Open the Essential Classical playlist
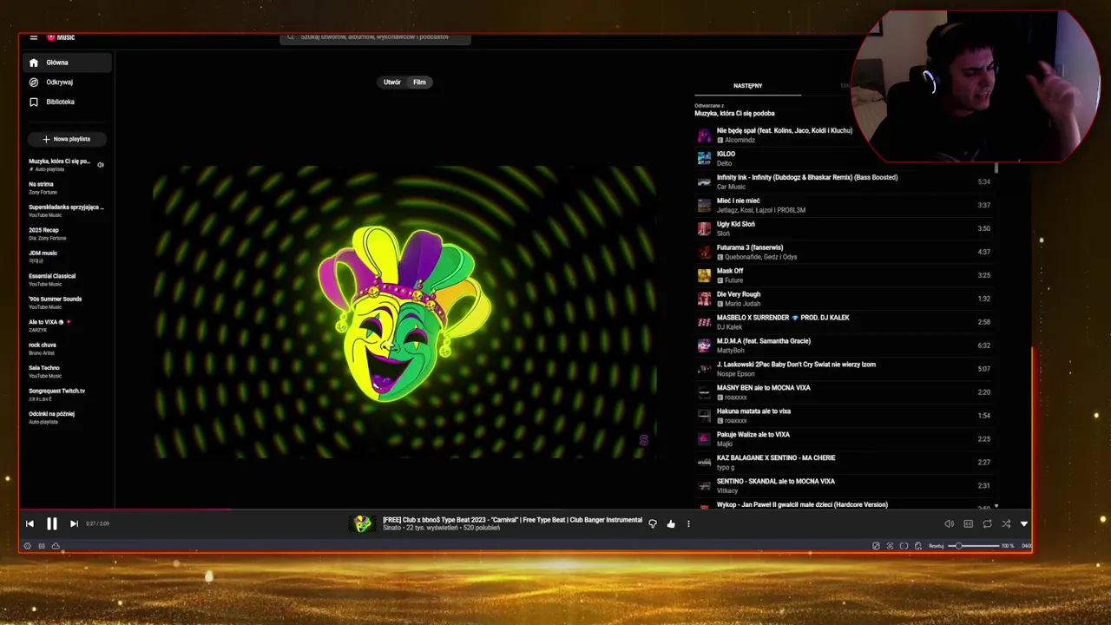 click(x=66, y=280)
